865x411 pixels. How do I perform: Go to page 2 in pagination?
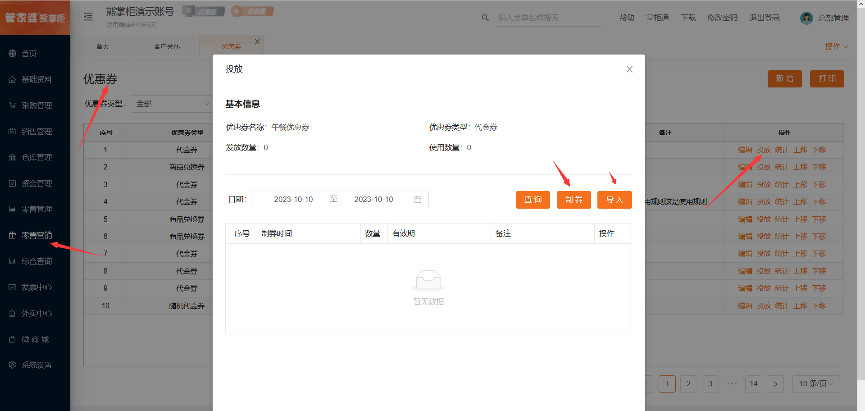click(688, 384)
